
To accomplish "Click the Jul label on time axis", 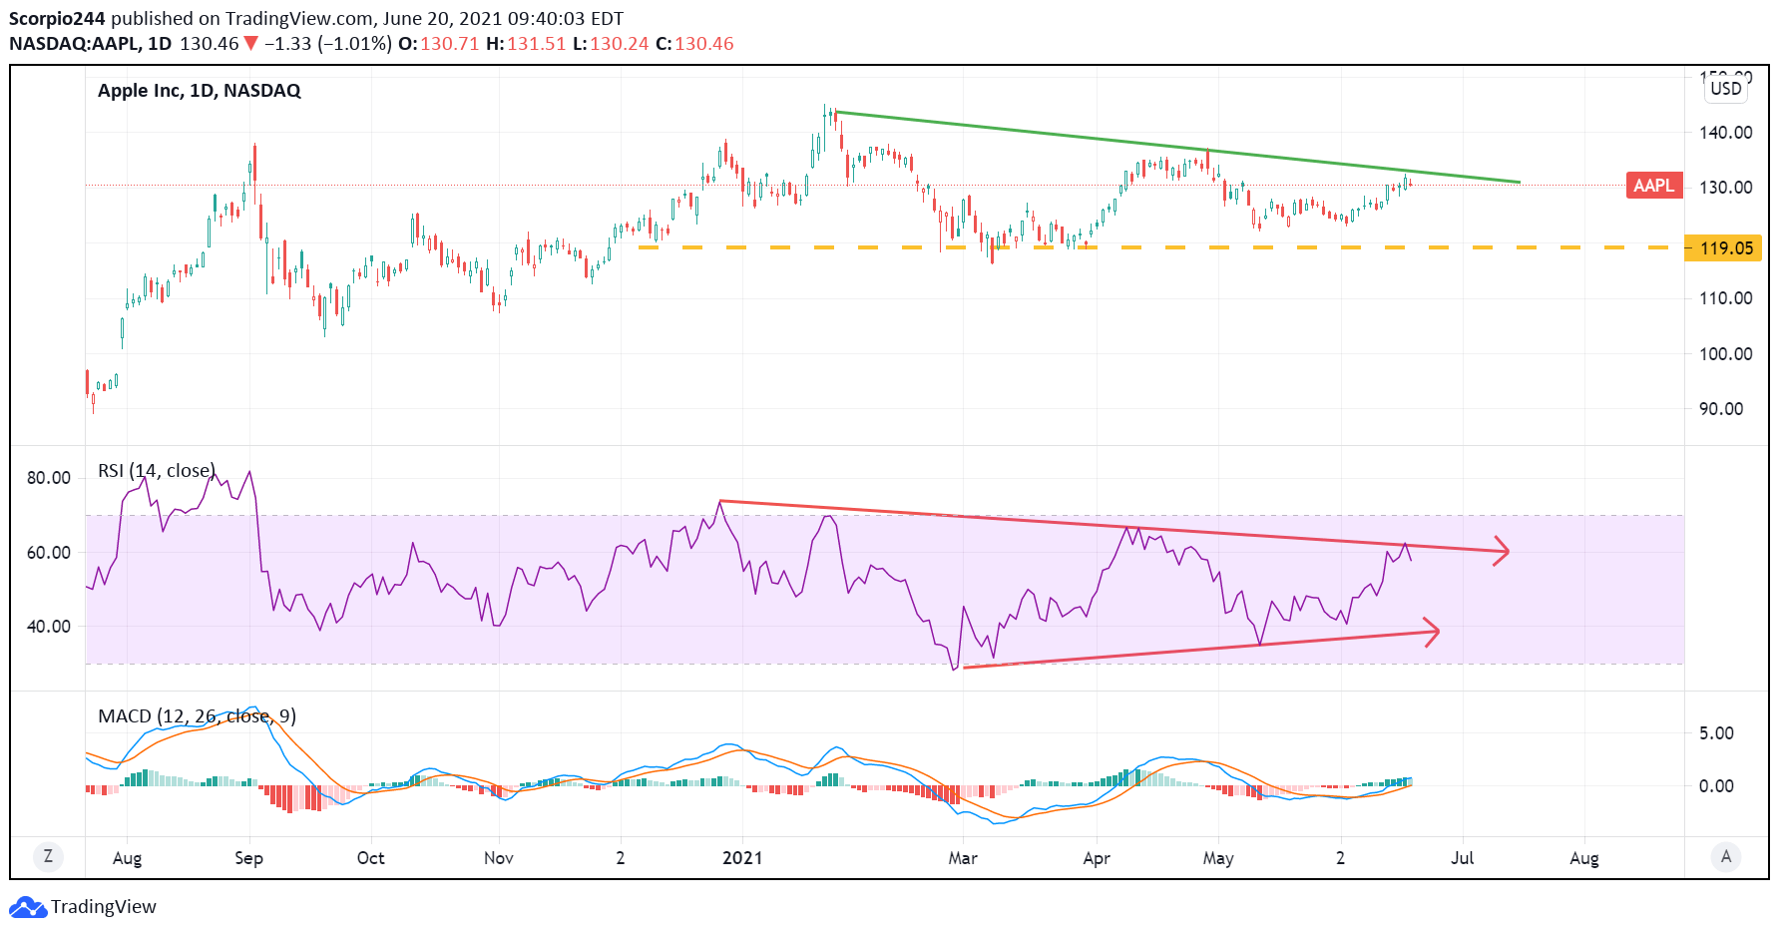I will point(1462,858).
